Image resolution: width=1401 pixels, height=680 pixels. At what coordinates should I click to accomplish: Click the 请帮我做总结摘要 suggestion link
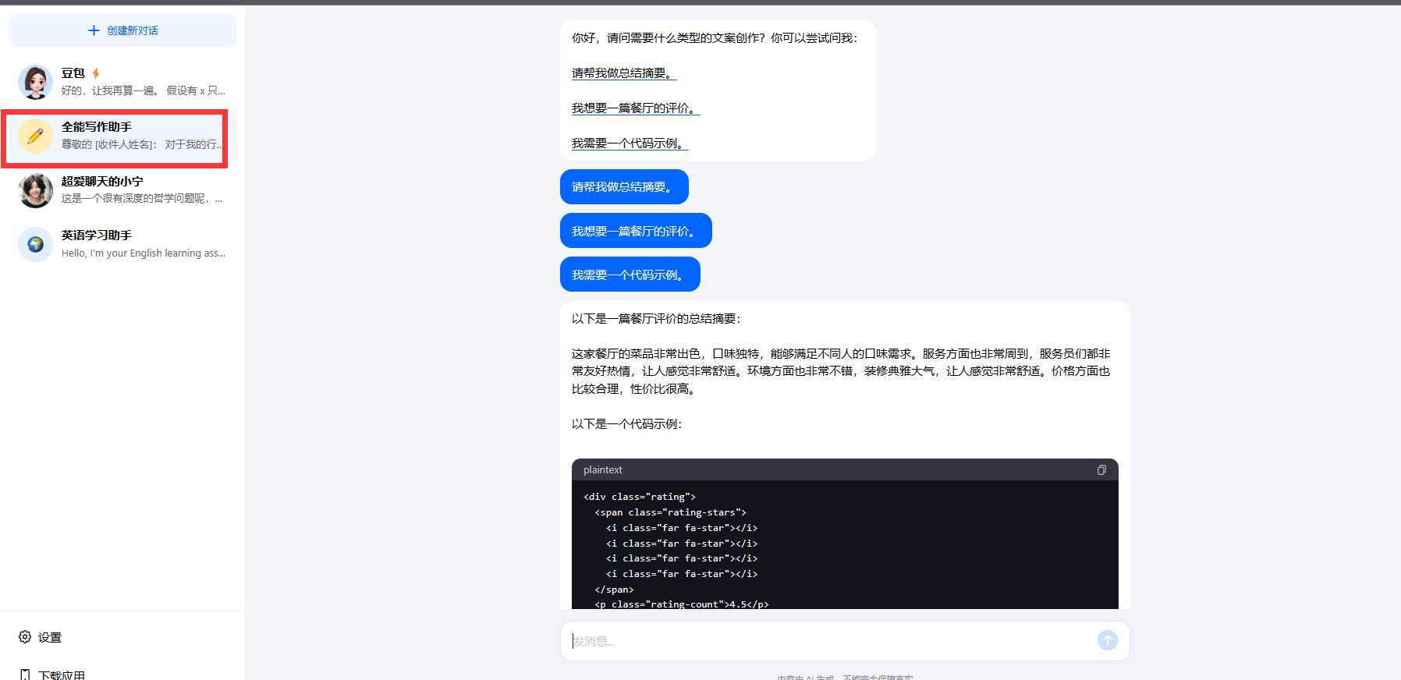pyautogui.click(x=623, y=73)
